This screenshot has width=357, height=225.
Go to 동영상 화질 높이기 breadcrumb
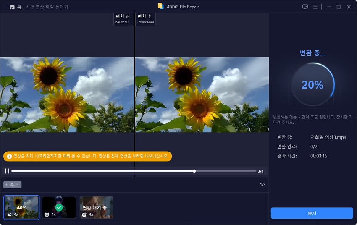pyautogui.click(x=49, y=7)
